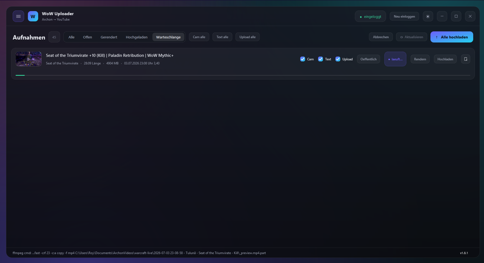Change visibility via Oeffentlich button
The height and width of the screenshot is (263, 484).
click(368, 59)
